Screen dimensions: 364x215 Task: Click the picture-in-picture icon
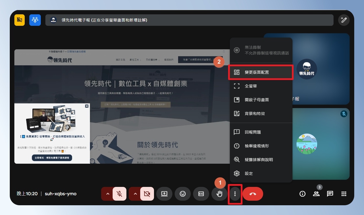click(237, 100)
